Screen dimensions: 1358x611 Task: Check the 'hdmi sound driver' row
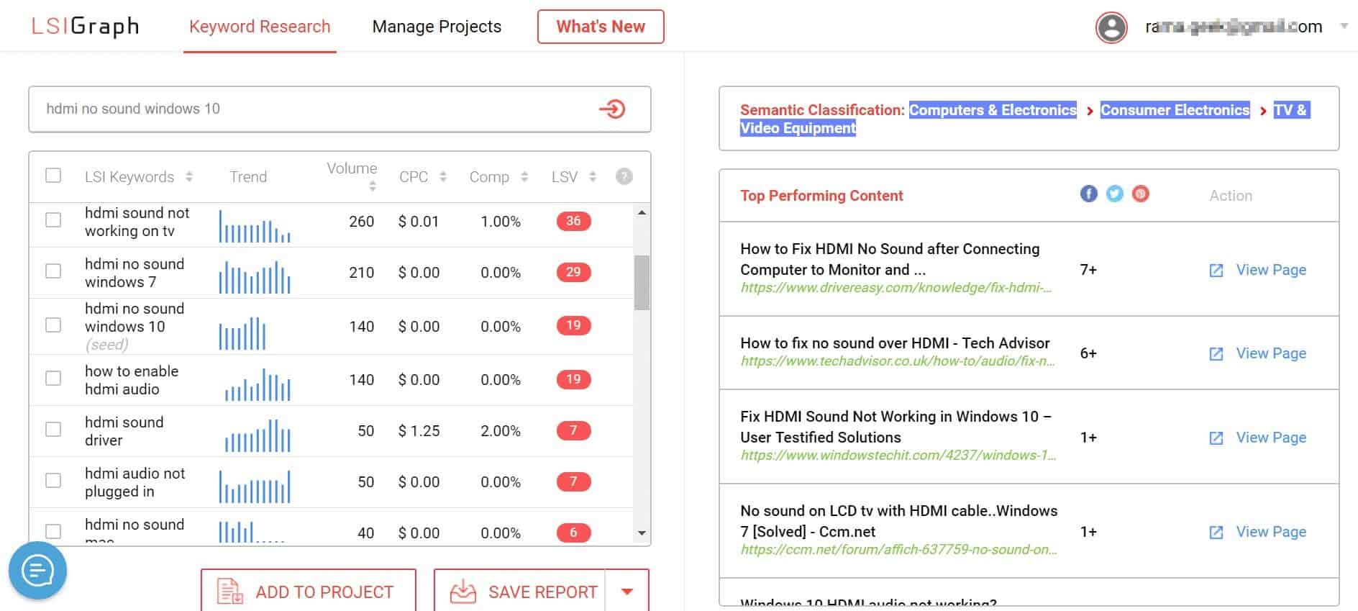(x=53, y=429)
